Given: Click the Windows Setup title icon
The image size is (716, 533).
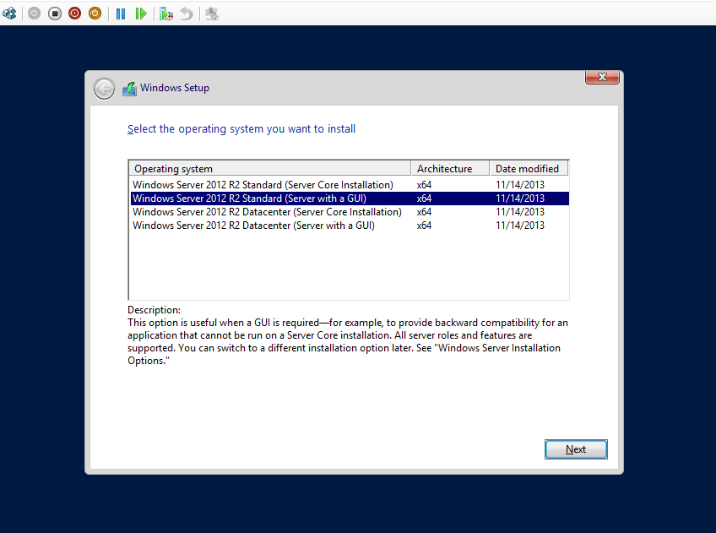Looking at the screenshot, I should (129, 88).
